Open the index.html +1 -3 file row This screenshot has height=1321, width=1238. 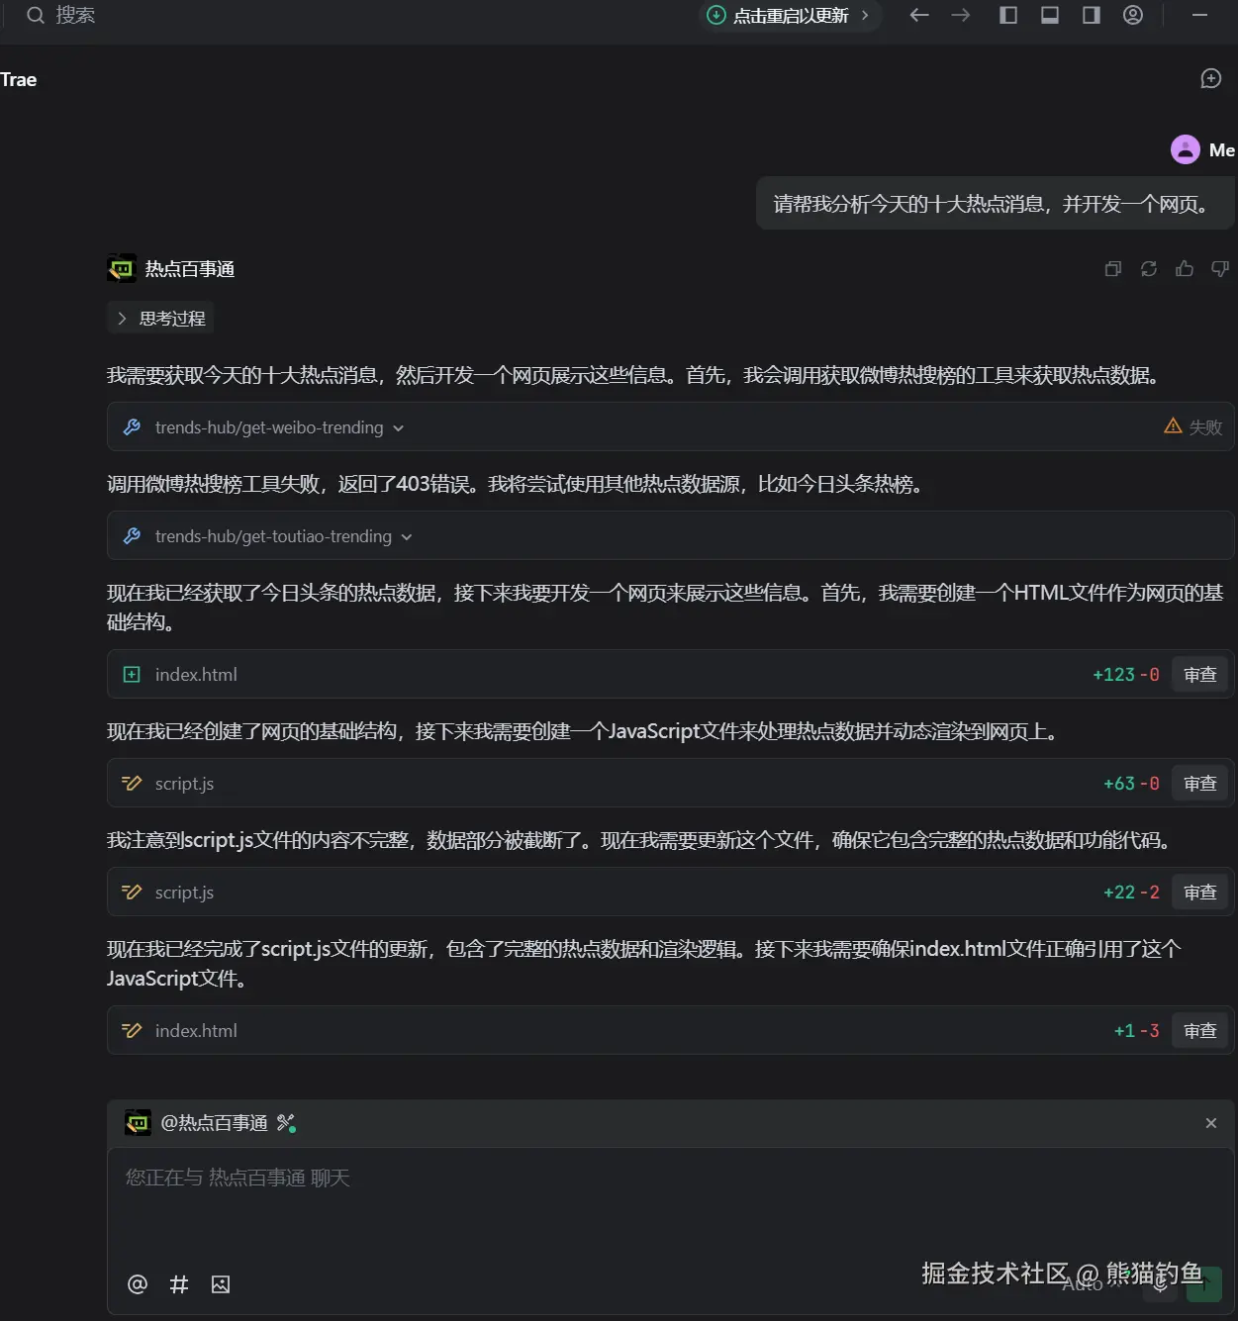(671, 1031)
